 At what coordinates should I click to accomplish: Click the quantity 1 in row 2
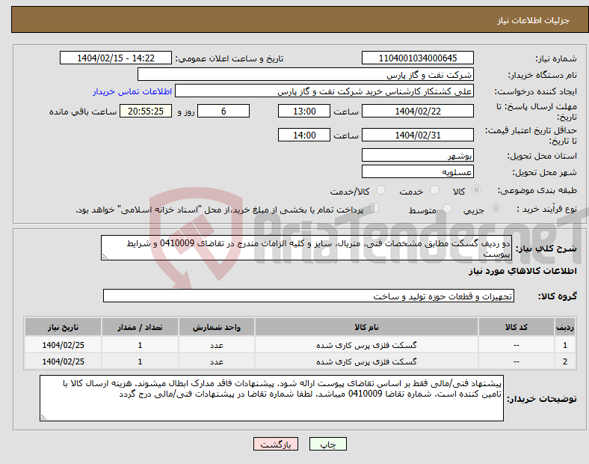(140, 361)
